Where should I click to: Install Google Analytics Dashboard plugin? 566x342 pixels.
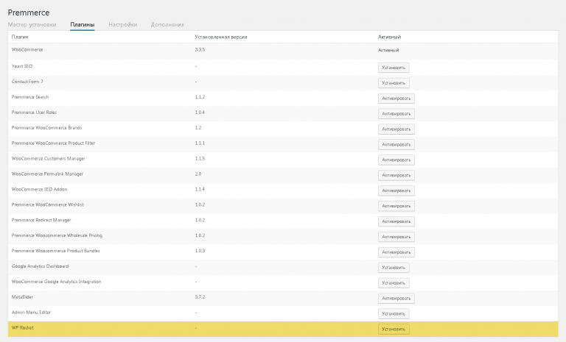(394, 268)
